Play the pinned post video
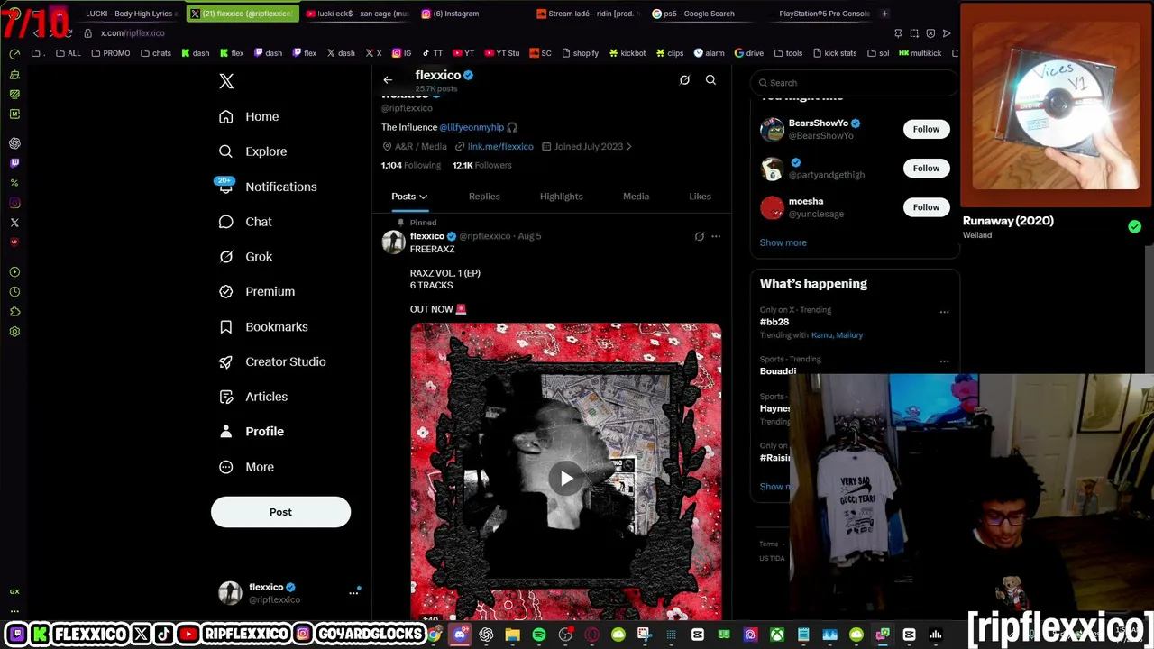 click(566, 478)
